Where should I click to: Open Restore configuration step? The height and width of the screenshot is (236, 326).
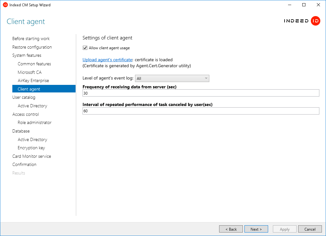pos(32,47)
